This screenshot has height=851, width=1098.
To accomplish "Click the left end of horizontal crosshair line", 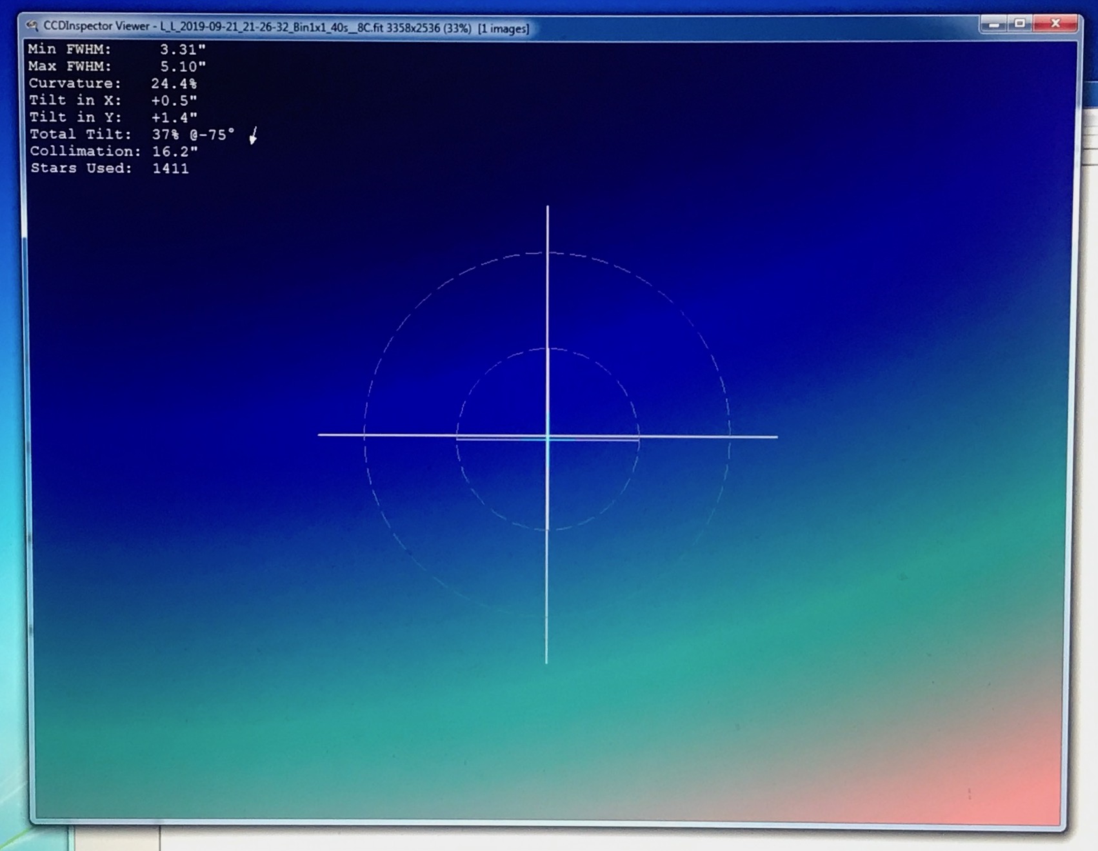I will (x=321, y=434).
